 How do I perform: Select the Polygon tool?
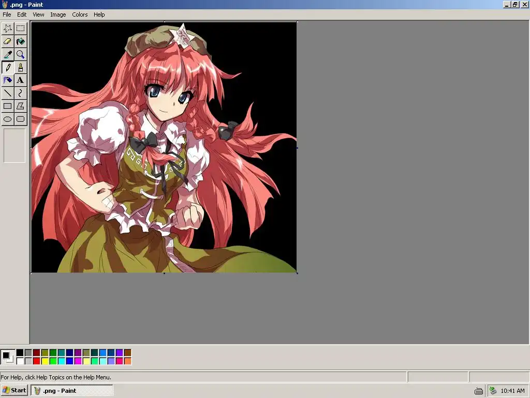21,106
